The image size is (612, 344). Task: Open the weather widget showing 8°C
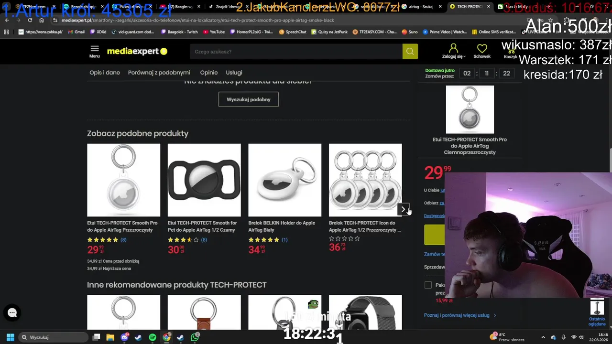(508, 337)
